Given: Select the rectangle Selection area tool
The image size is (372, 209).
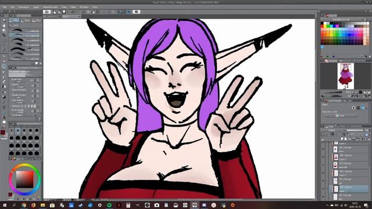Looking at the screenshot, I should point(4,41).
